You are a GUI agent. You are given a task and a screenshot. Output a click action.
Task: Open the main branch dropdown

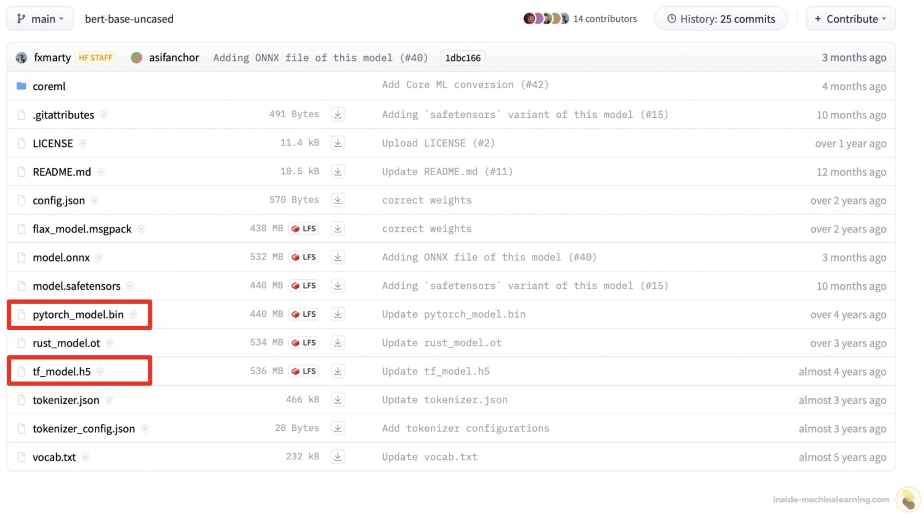click(40, 19)
